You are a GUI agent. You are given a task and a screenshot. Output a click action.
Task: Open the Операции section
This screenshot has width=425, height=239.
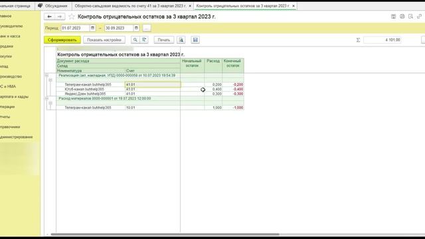(7, 107)
